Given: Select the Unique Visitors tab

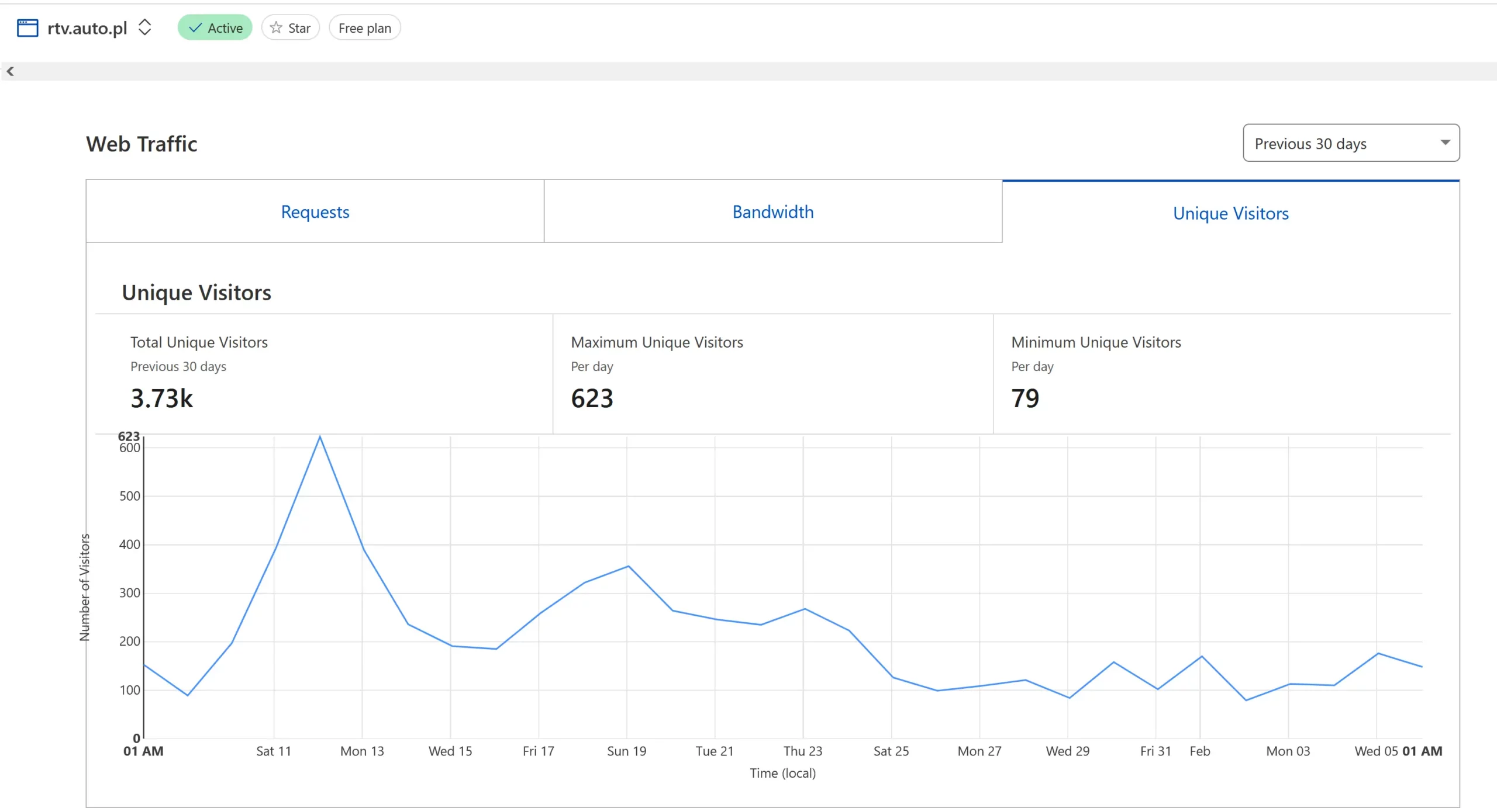Looking at the screenshot, I should [1230, 213].
